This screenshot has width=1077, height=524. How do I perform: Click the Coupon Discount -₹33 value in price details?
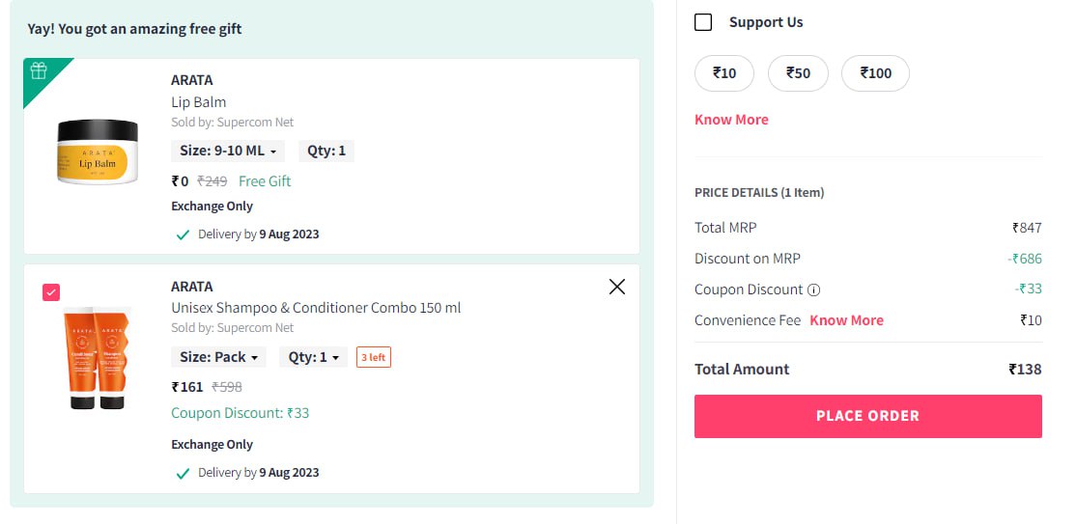click(x=1029, y=290)
